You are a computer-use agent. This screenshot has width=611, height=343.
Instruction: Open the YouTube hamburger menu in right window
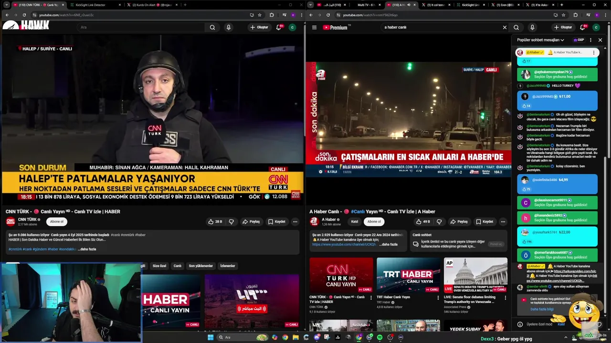pyautogui.click(x=314, y=27)
